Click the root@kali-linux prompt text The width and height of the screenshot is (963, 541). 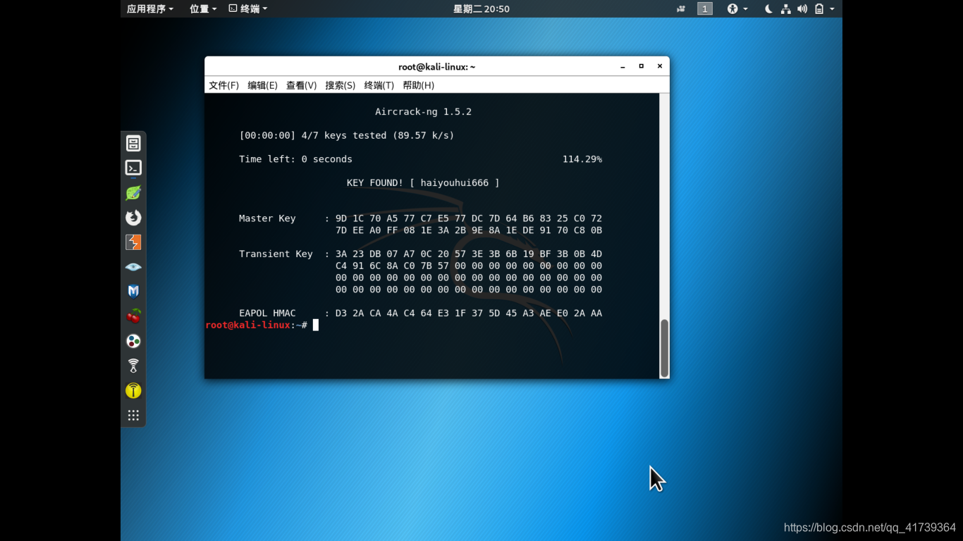(x=247, y=325)
